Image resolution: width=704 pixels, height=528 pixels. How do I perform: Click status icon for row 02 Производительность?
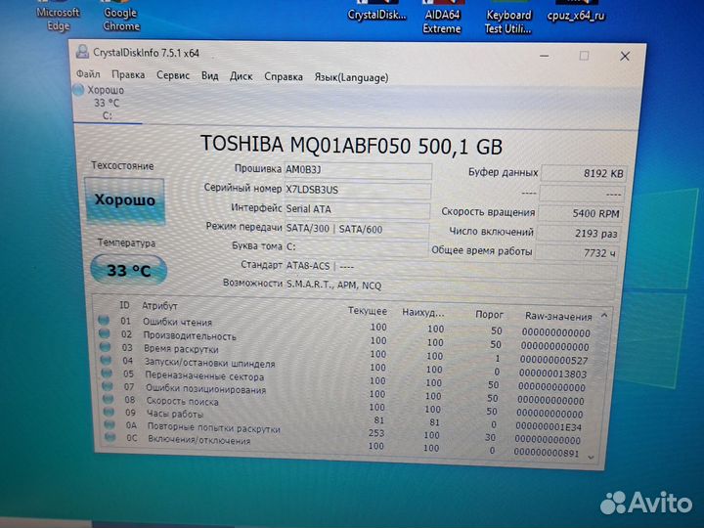[x=105, y=333]
